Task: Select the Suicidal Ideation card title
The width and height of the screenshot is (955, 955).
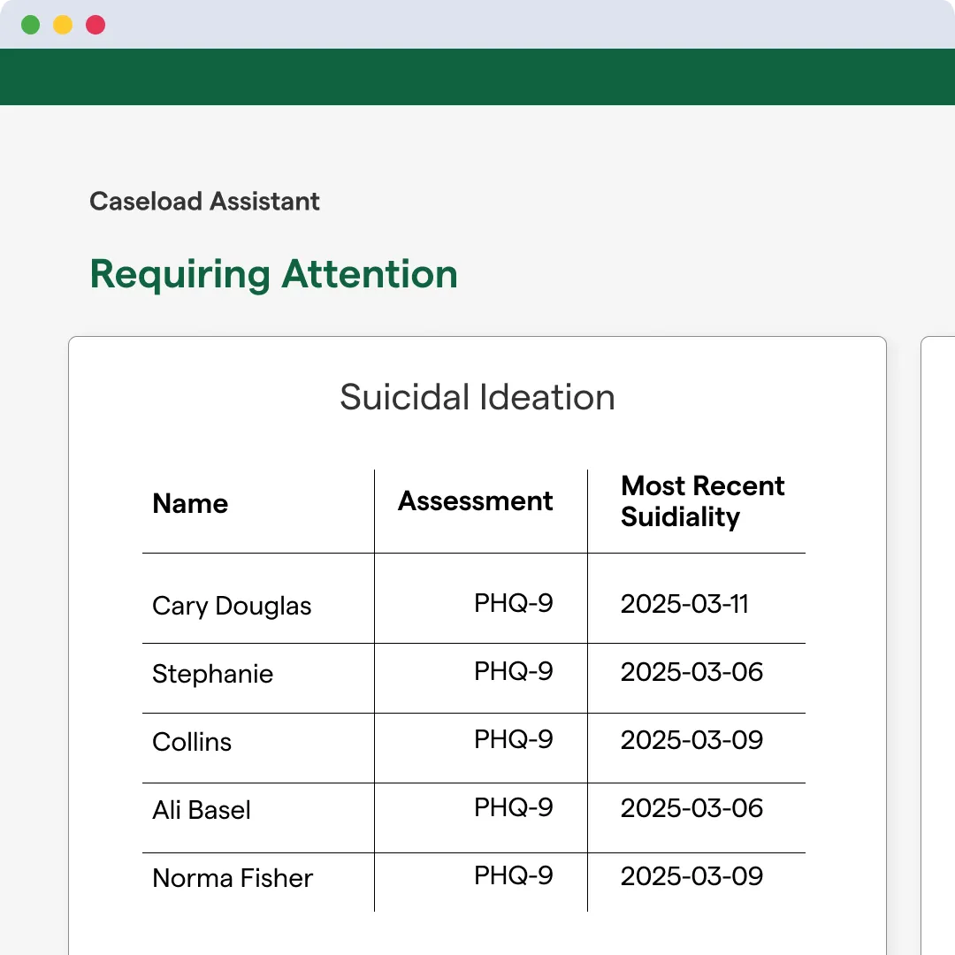Action: pyautogui.click(x=477, y=397)
